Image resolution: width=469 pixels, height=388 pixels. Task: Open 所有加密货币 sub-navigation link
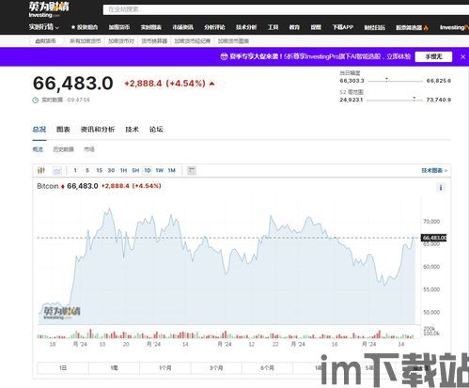click(x=86, y=41)
